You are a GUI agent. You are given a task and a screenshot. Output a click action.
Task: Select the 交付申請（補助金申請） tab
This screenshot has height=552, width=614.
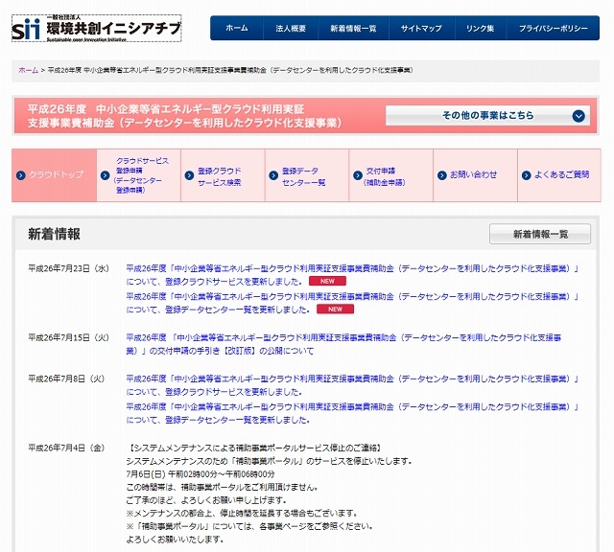(x=391, y=175)
